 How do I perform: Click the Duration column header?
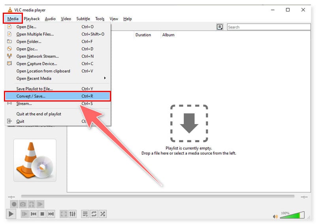coord(143,35)
